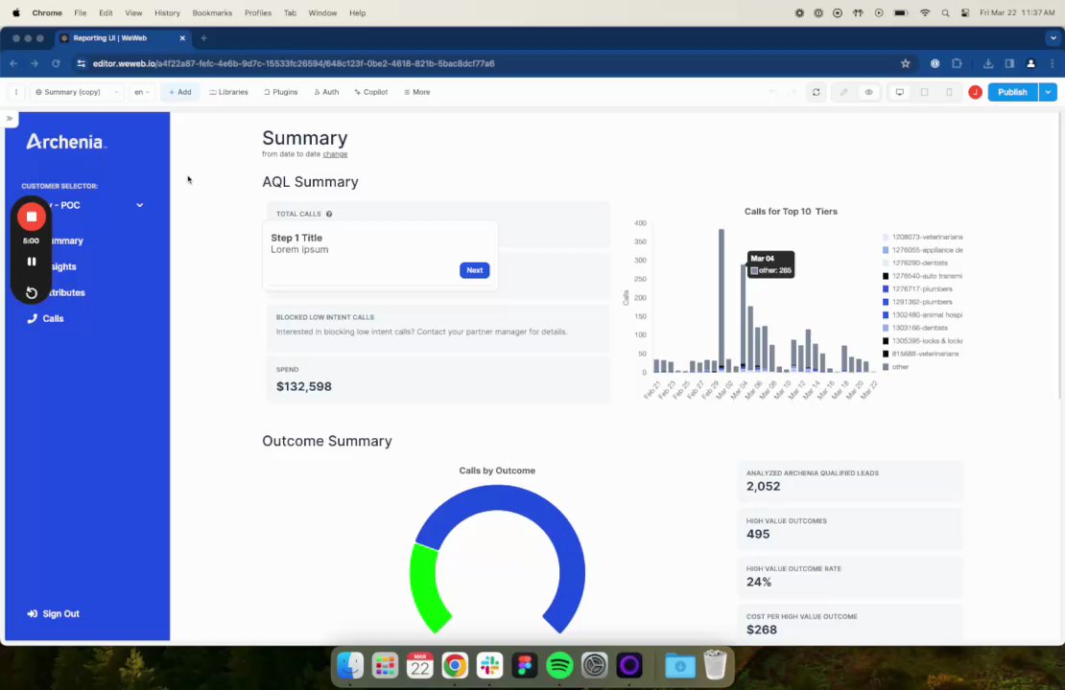Open Chrome profile icon
This screenshot has height=690, width=1065.
(x=1031, y=63)
